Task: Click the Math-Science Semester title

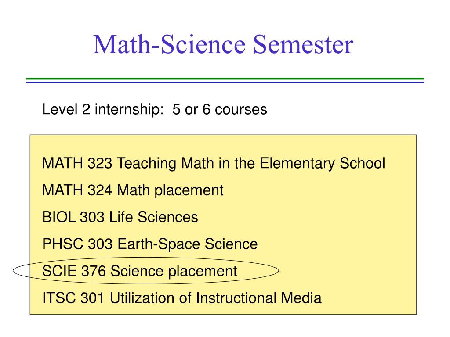Action: click(223, 44)
